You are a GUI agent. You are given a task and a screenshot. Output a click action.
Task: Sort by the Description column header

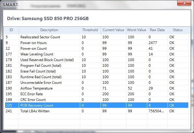pyautogui.click(x=49, y=30)
